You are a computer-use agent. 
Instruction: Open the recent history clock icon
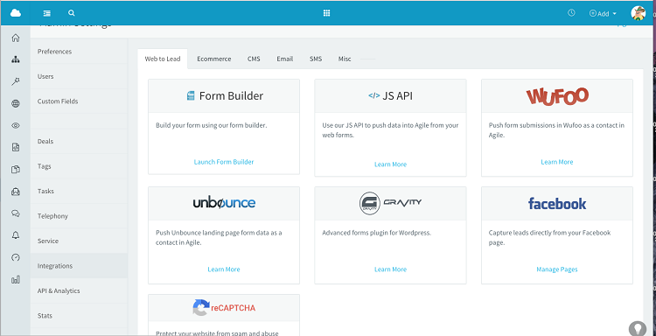click(x=571, y=13)
